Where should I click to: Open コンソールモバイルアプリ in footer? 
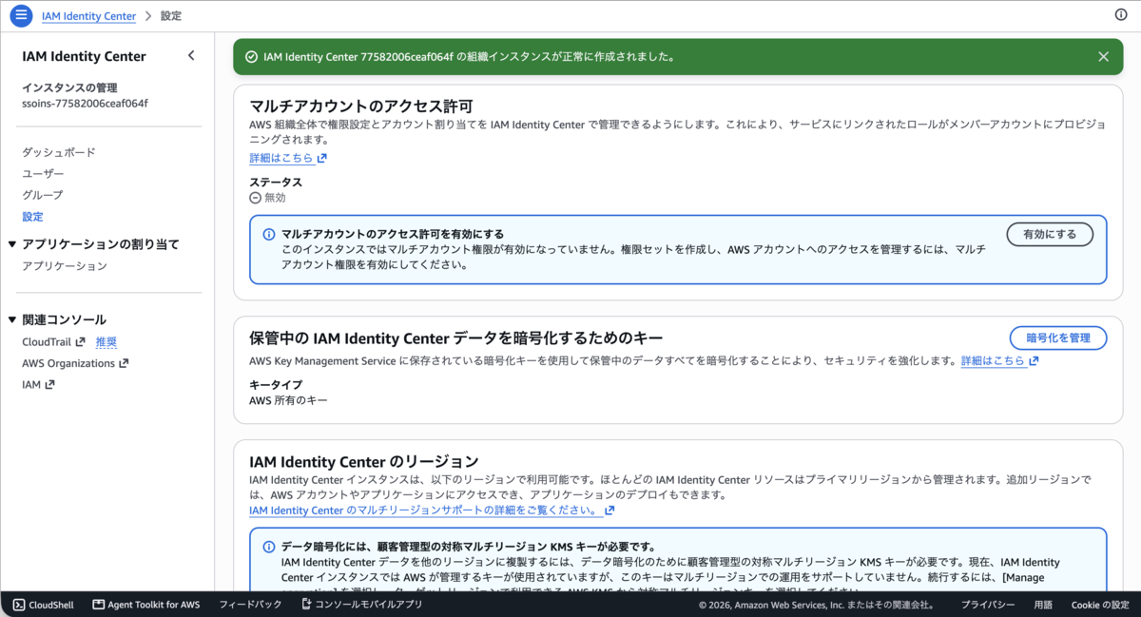(x=361, y=605)
